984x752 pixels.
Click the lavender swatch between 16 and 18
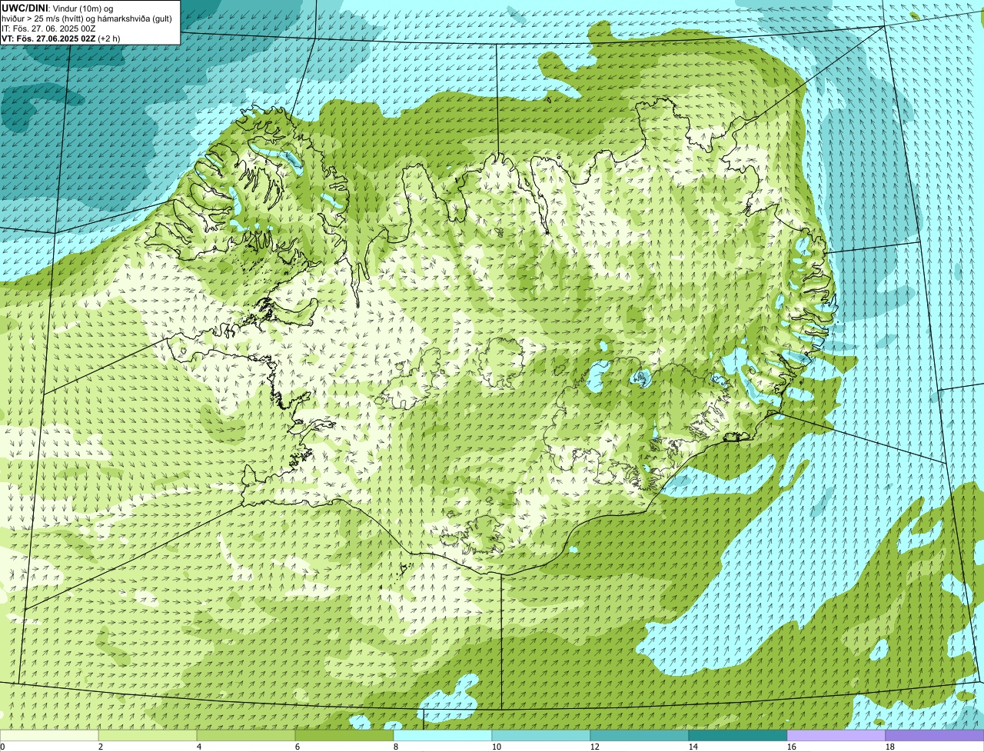click(836, 735)
